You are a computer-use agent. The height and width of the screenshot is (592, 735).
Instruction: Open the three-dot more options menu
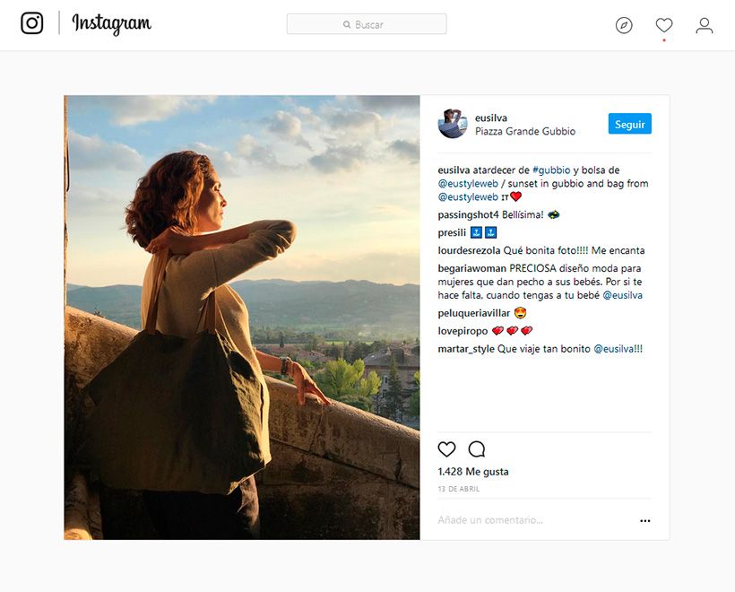[x=645, y=521]
